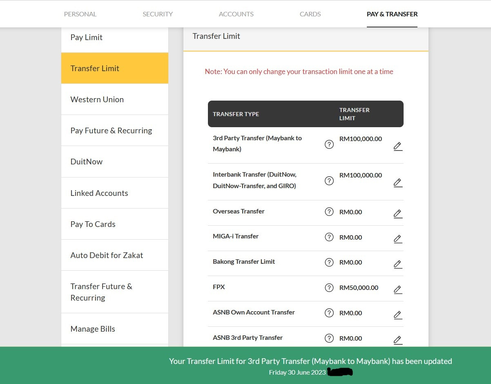Open Pay Limit in the sidebar

115,40
